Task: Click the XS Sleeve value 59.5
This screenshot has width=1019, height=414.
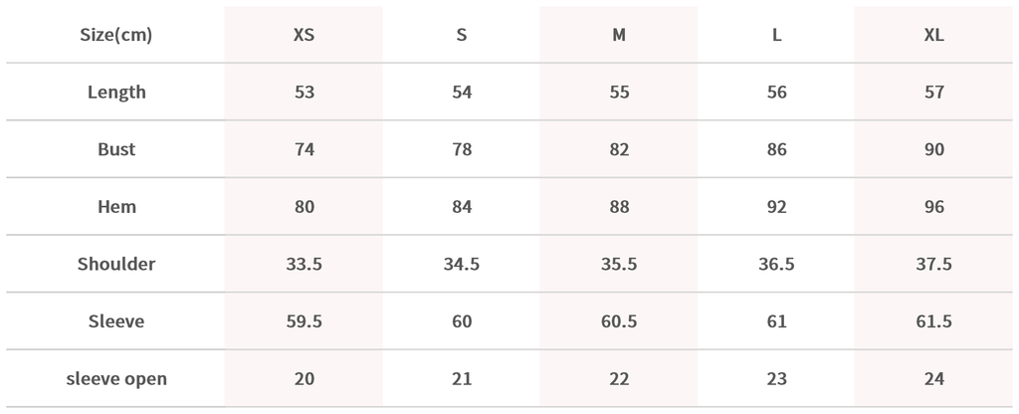Action: click(x=305, y=321)
